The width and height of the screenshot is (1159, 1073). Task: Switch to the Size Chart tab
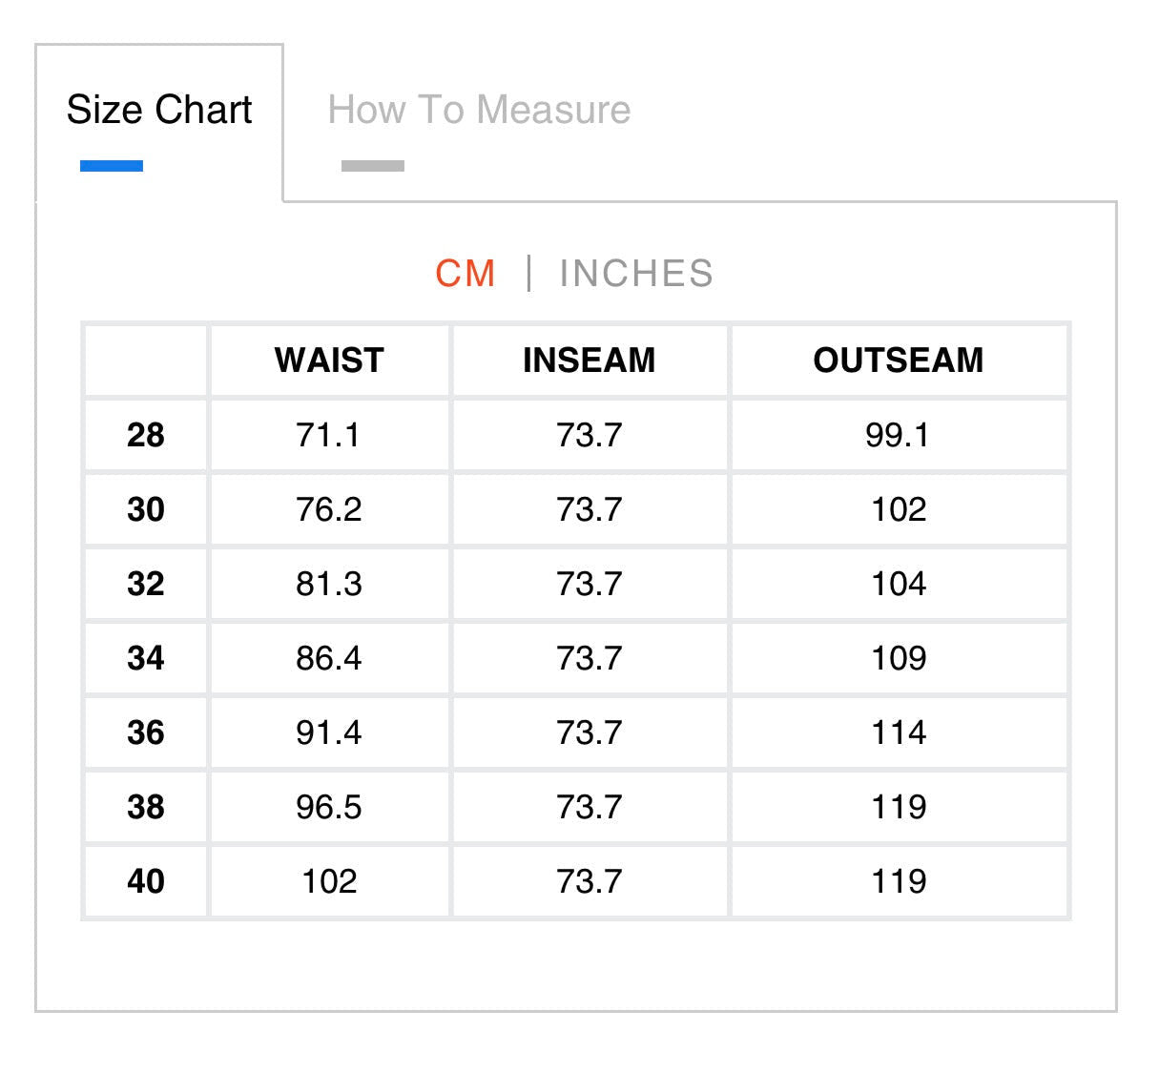point(159,111)
